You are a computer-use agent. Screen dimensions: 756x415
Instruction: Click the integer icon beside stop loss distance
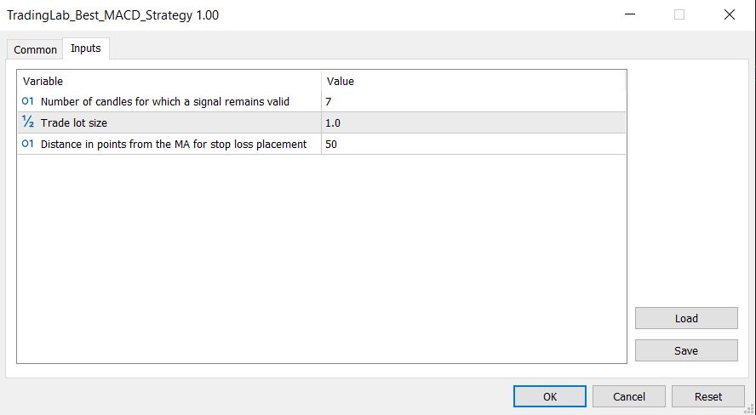27,144
